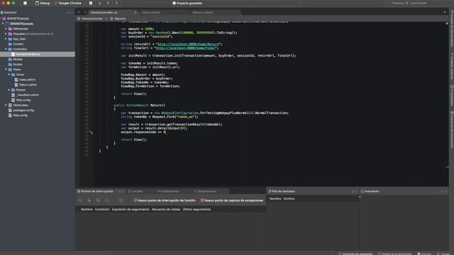Click the pencil quick-fix icon in the gutter
This screenshot has height=255, width=454.
(x=92, y=132)
